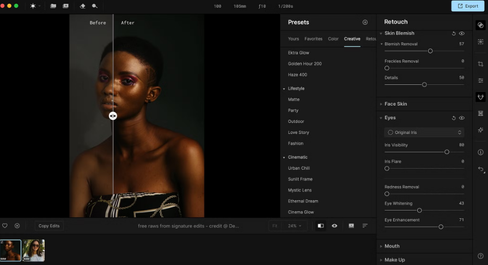488x265 pixels.
Task: Apply the Love Story preset
Action: coord(298,132)
